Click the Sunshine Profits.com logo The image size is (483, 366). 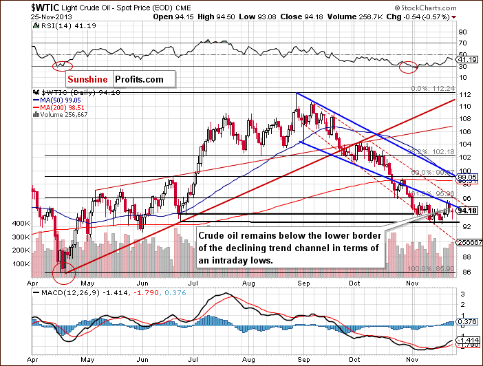(x=120, y=80)
